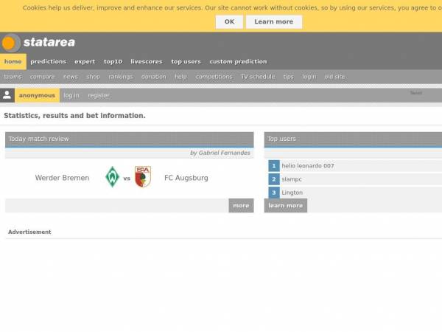Open the help link
Screen dimensions: 442x332
coord(180,77)
